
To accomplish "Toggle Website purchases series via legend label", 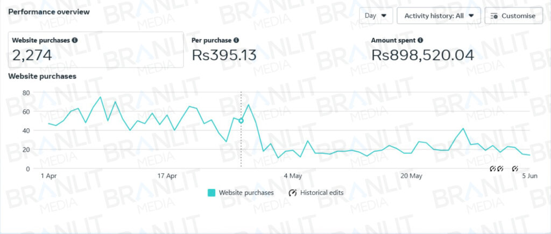I will 246,193.
